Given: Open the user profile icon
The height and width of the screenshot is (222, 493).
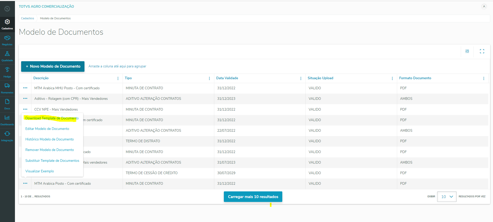Looking at the screenshot, I should point(484,7).
